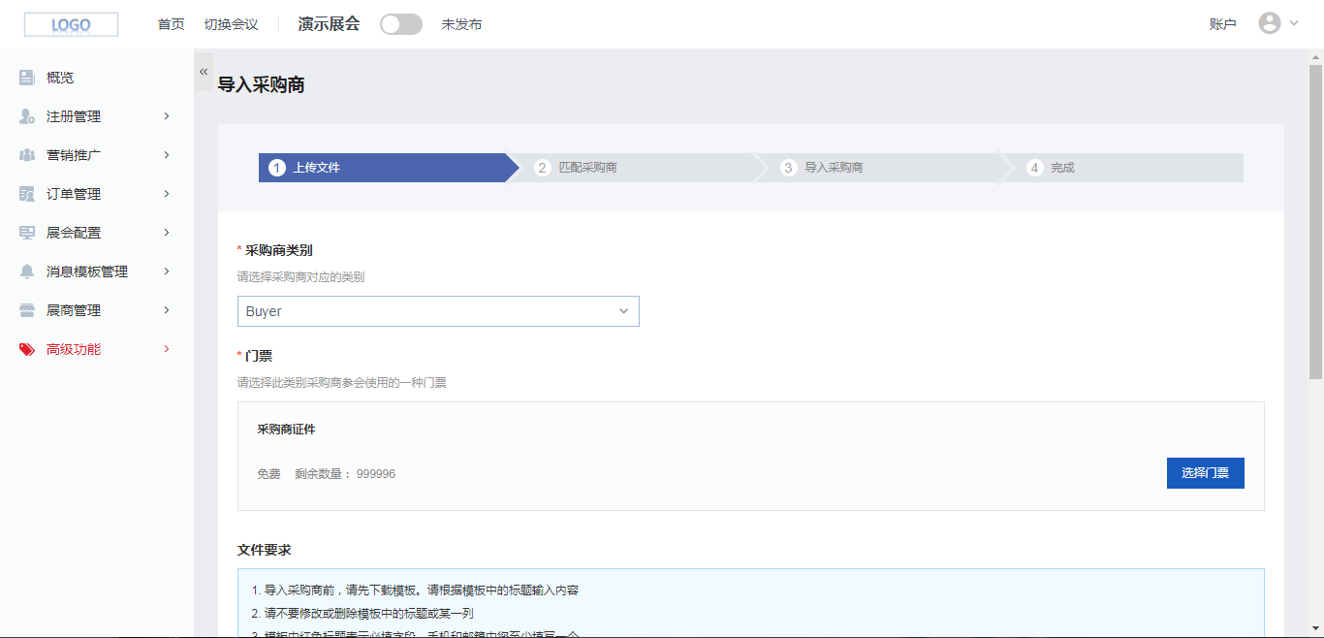Open the Buyer category dropdown
Screen dimensions: 1324x638
(438, 311)
